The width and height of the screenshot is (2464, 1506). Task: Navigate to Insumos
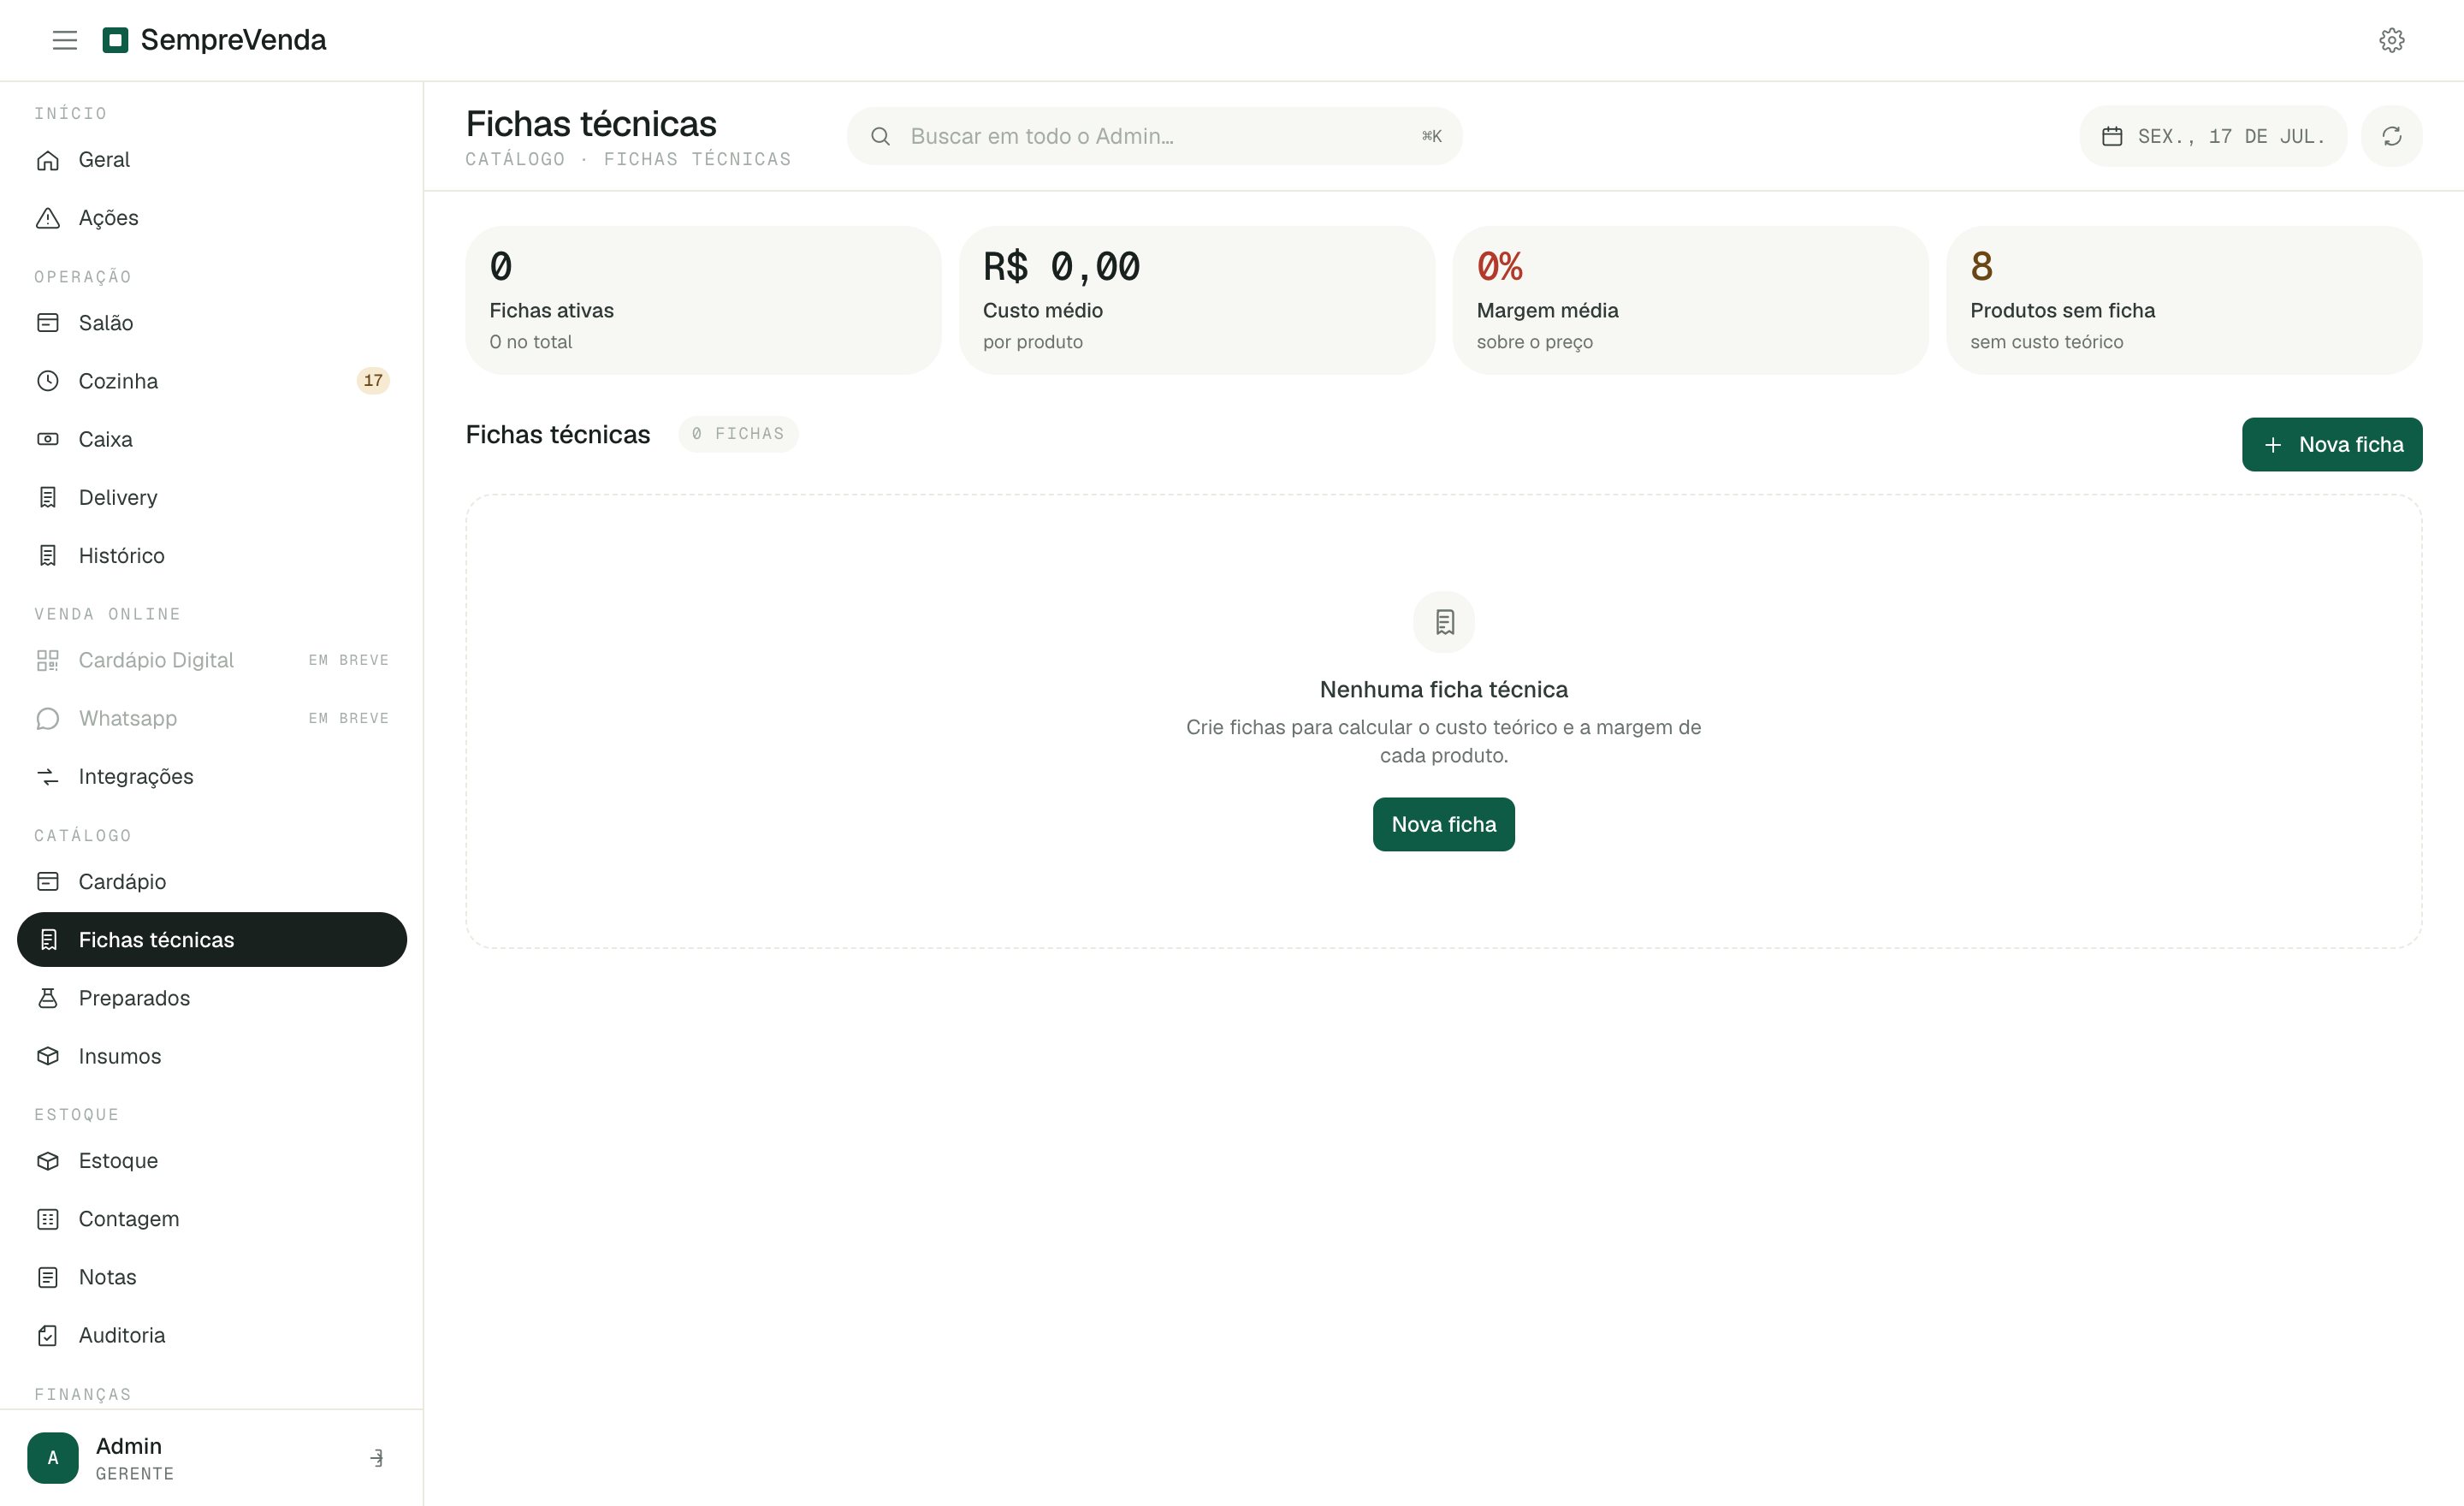212,1056
